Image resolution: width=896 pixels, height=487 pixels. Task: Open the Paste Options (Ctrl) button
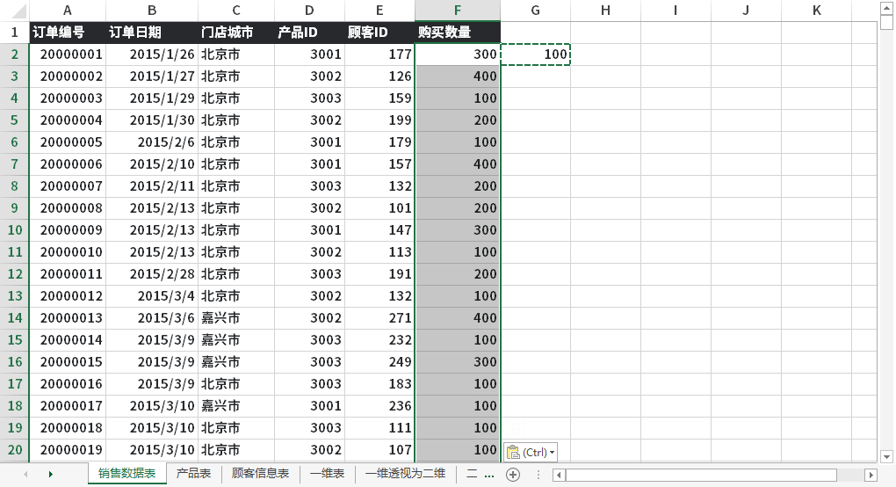coord(531,452)
